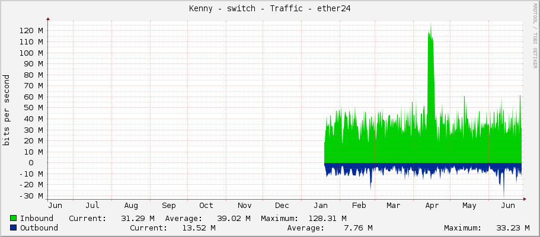Viewport: 540px width, 237px height.
Task: Click the 'Aug' x-axis month label
Action: (x=131, y=206)
